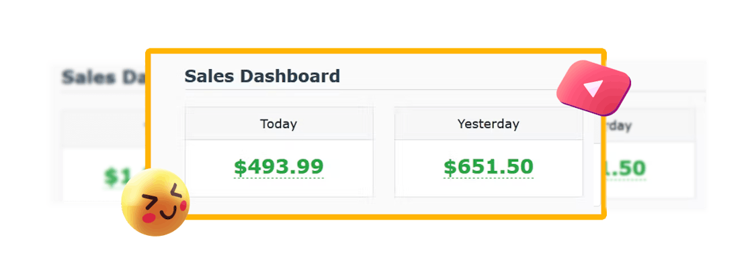Click the sharp Sales Dashboard heading
The height and width of the screenshot is (268, 752).
pyautogui.click(x=262, y=76)
